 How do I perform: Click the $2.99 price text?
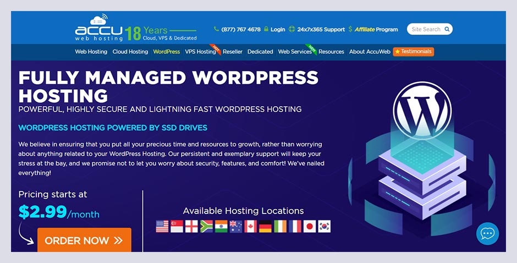pyautogui.click(x=42, y=212)
